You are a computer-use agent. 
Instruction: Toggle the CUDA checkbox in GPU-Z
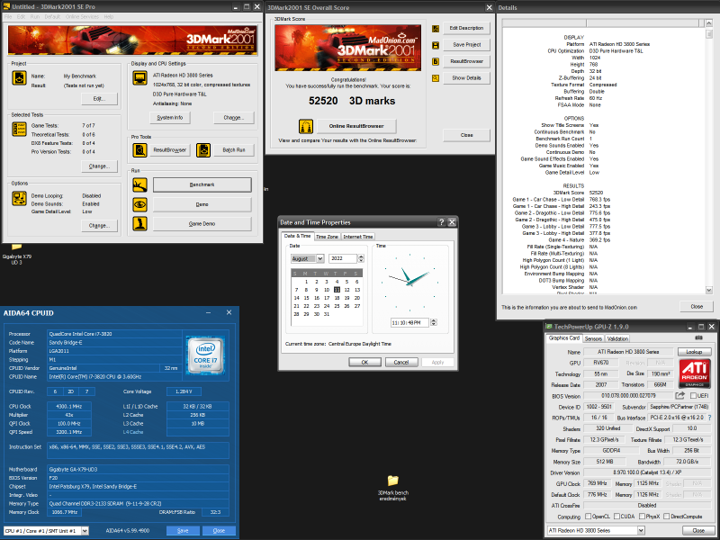[x=616, y=517]
